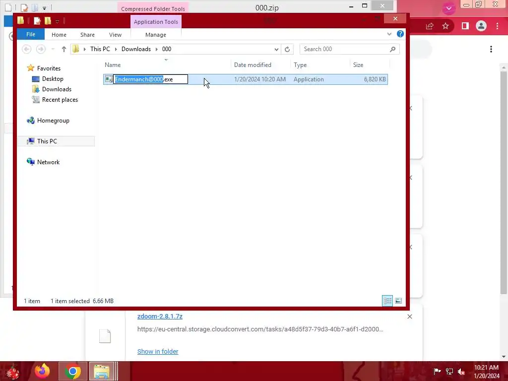Click the muted volume tray icon
Viewport: 508px width, 381px height.
pyautogui.click(x=461, y=372)
